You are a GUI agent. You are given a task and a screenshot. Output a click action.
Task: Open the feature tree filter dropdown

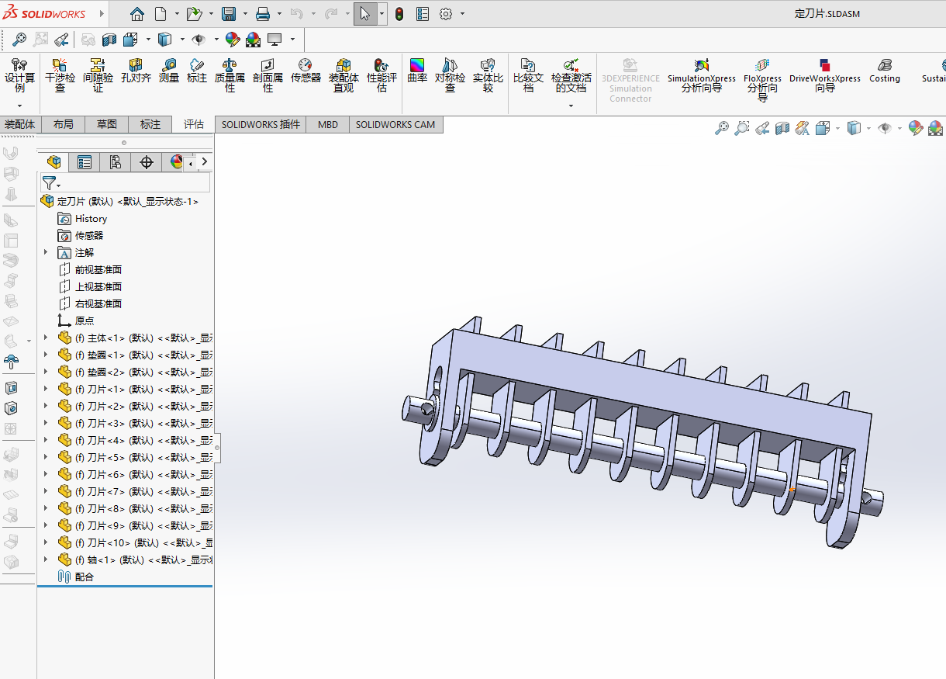point(50,183)
